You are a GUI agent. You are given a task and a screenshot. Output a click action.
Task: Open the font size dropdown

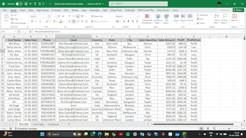click(x=56, y=16)
